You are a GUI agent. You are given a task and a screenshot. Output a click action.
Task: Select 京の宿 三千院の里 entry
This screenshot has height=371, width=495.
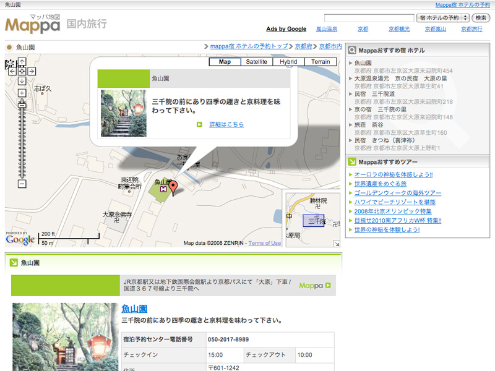tap(381, 109)
